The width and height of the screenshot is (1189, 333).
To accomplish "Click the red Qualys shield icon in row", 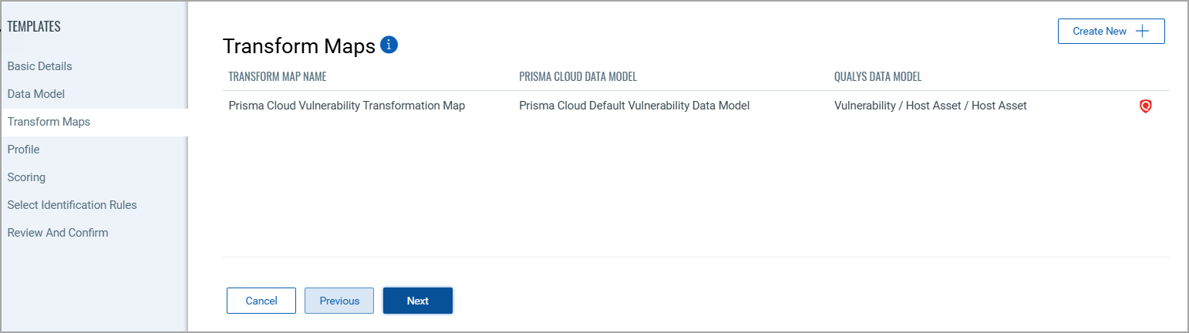I will [x=1145, y=106].
